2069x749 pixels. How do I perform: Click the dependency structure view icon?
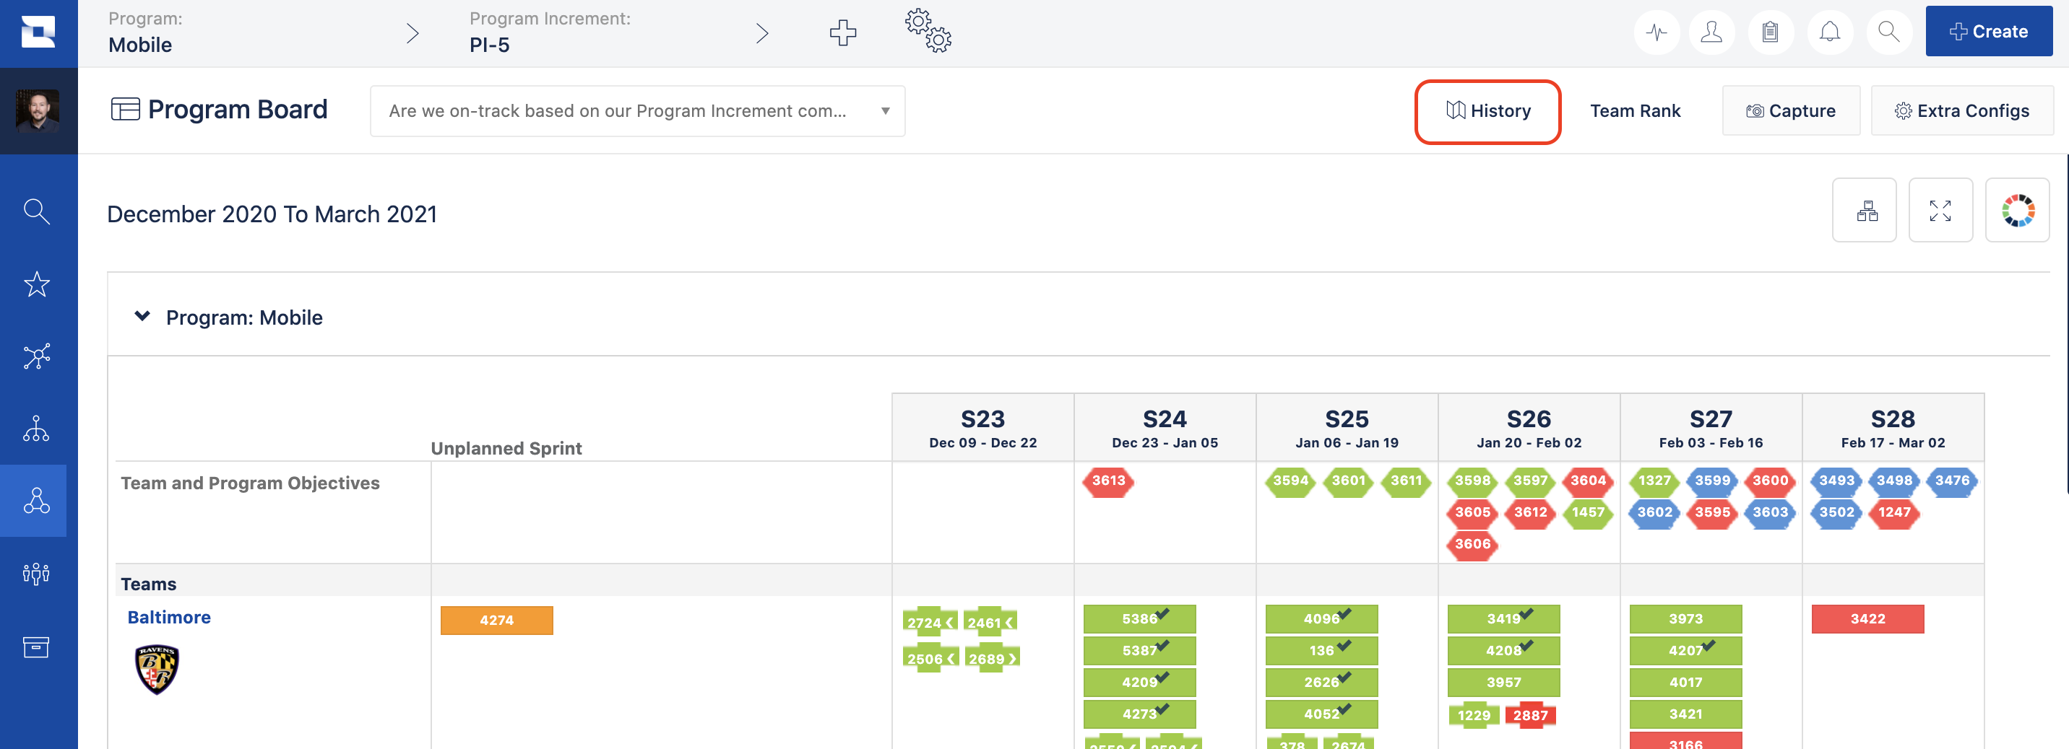click(x=1864, y=210)
